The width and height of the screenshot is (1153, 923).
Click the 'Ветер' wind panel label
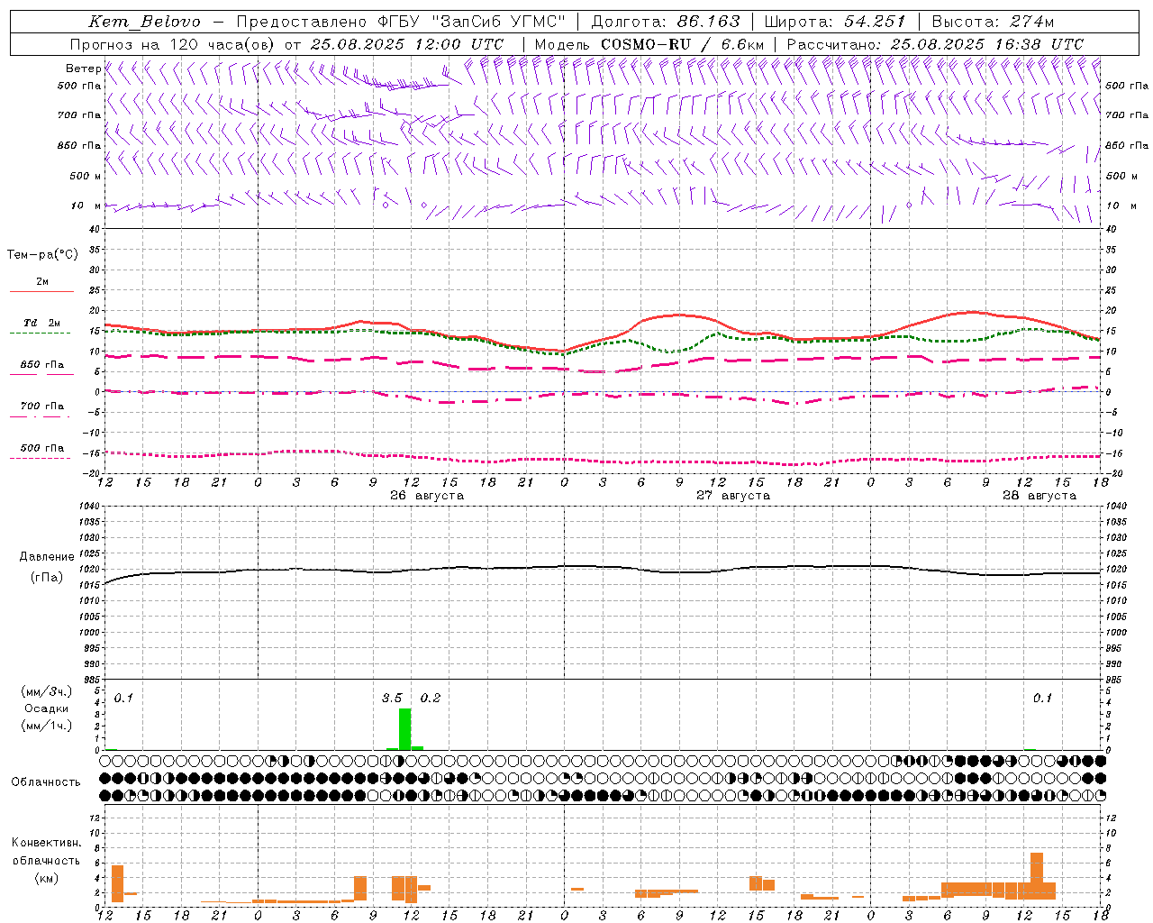pyautogui.click(x=84, y=69)
